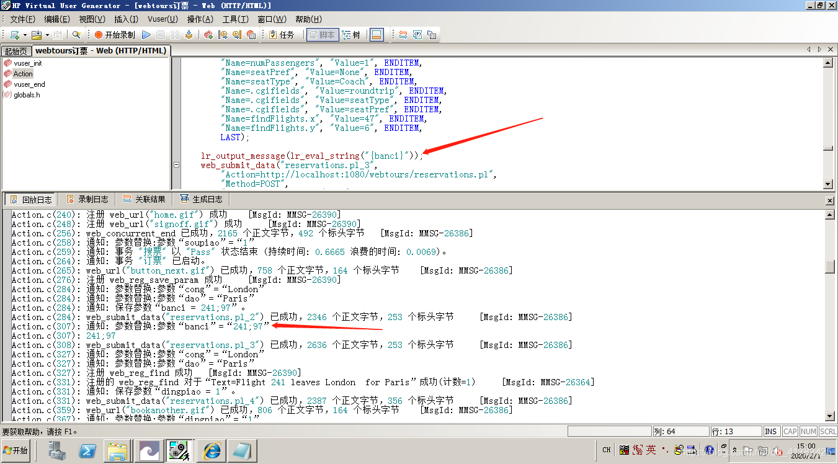
Task: Click the VuGen app taskbar icon
Action: 180,450
